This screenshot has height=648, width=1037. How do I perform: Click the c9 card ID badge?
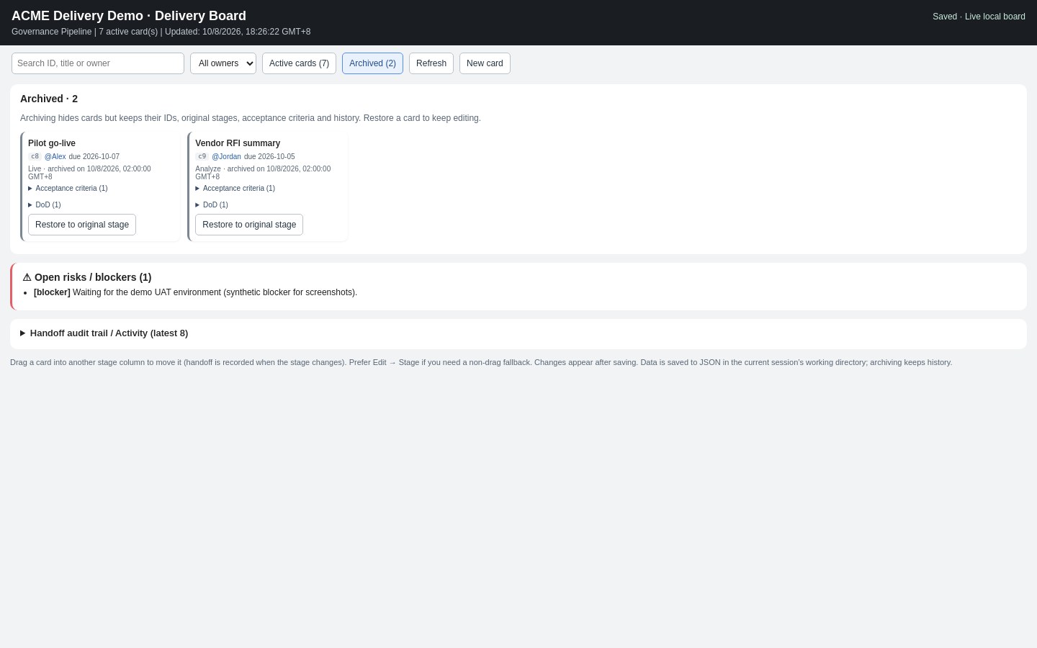(202, 157)
